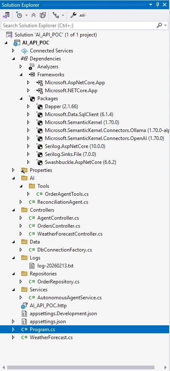
Task: Toggle the Preview Selected Items icon
Action: 83,16
